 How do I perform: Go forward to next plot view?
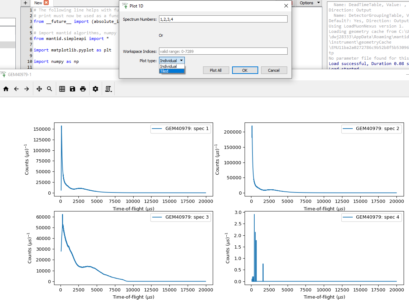pos(27,89)
